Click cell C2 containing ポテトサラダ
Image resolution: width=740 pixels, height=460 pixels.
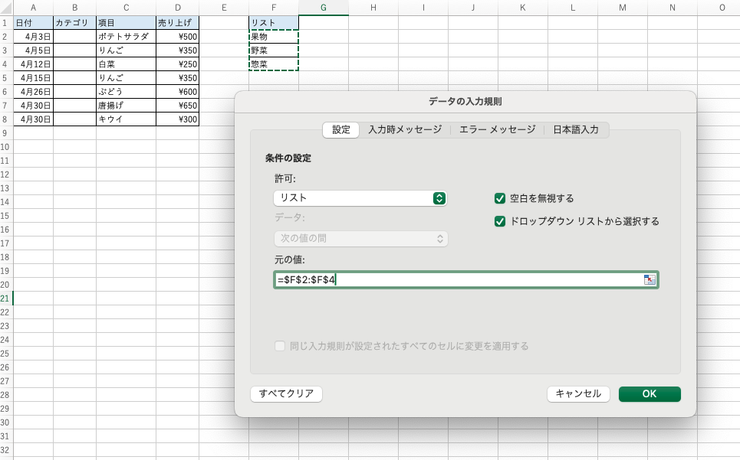pyautogui.click(x=126, y=37)
